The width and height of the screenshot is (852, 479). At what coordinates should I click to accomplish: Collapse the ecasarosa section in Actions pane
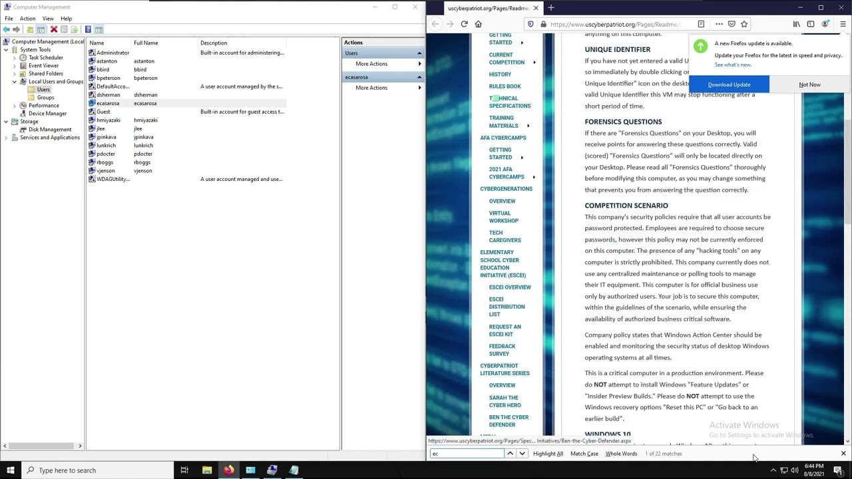click(x=419, y=77)
